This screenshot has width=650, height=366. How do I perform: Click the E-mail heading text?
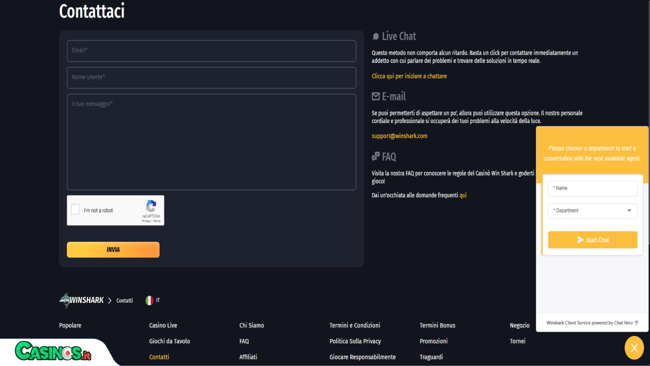(394, 97)
